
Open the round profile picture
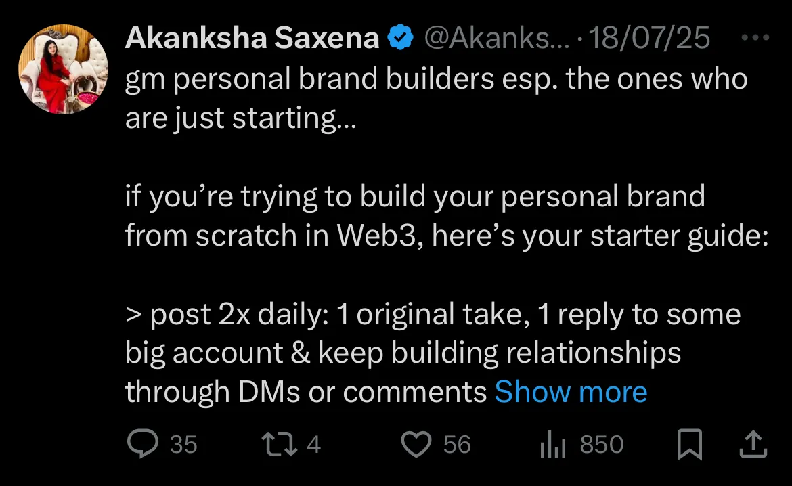(64, 70)
